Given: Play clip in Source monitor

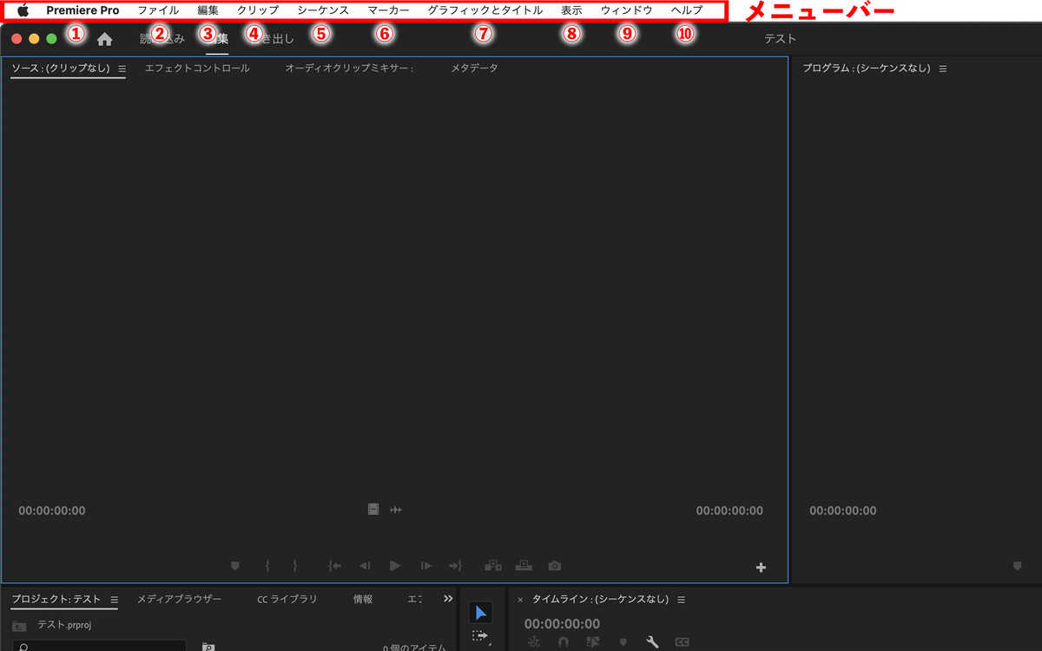Looking at the screenshot, I should tap(395, 566).
